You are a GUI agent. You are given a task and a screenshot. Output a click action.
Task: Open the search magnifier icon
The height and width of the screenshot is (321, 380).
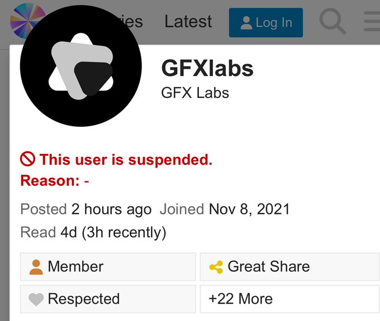(x=332, y=22)
